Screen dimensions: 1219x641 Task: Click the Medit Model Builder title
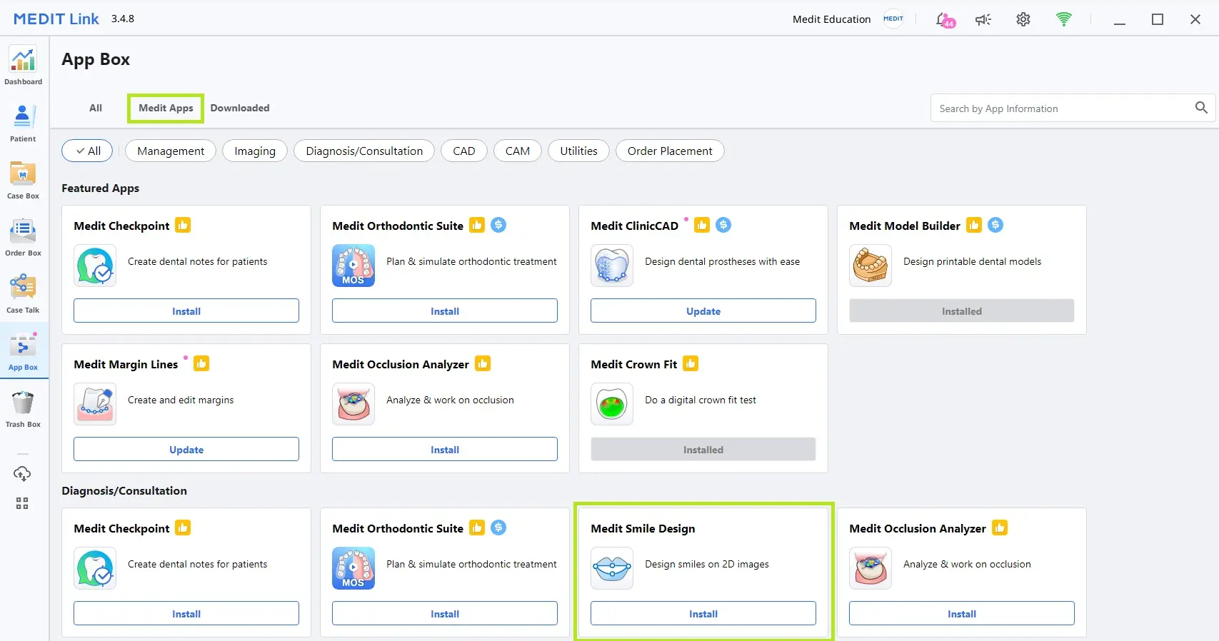[x=905, y=226]
